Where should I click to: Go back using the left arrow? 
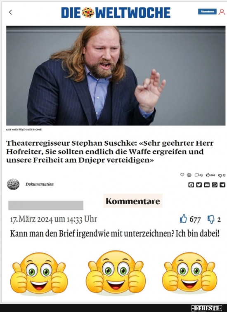pos(11,12)
